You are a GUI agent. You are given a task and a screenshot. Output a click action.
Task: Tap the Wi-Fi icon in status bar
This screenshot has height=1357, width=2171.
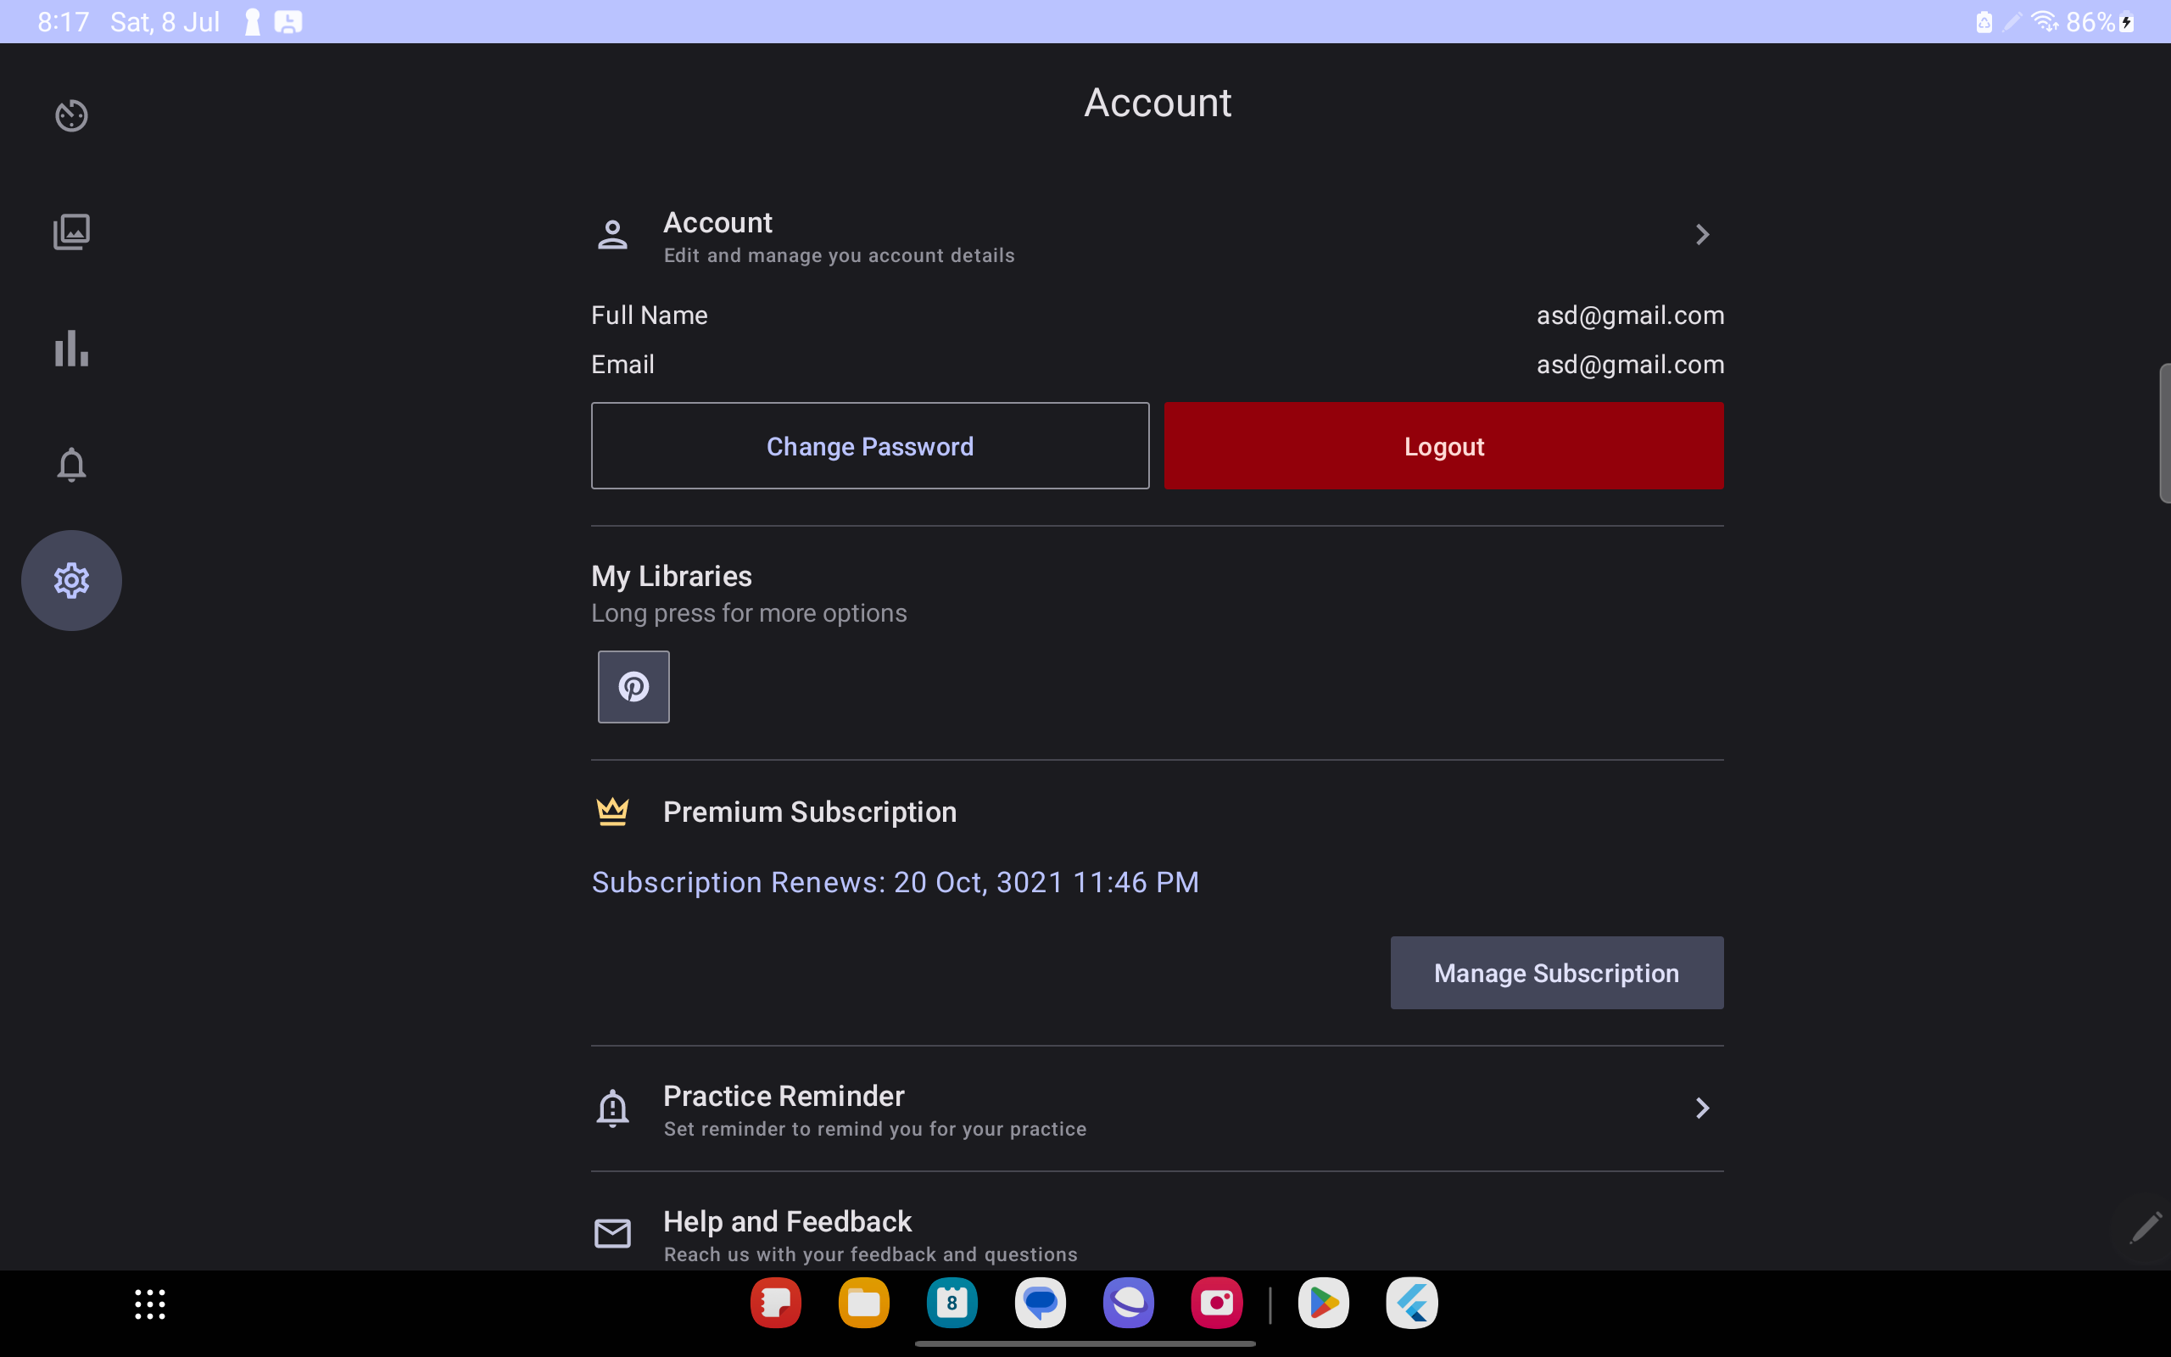tap(2045, 21)
